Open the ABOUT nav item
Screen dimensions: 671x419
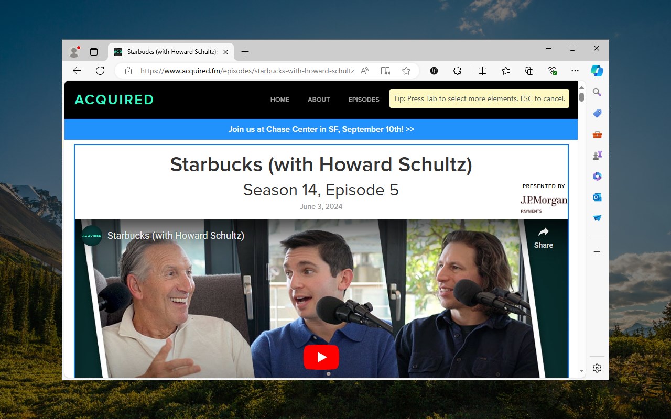(319, 100)
